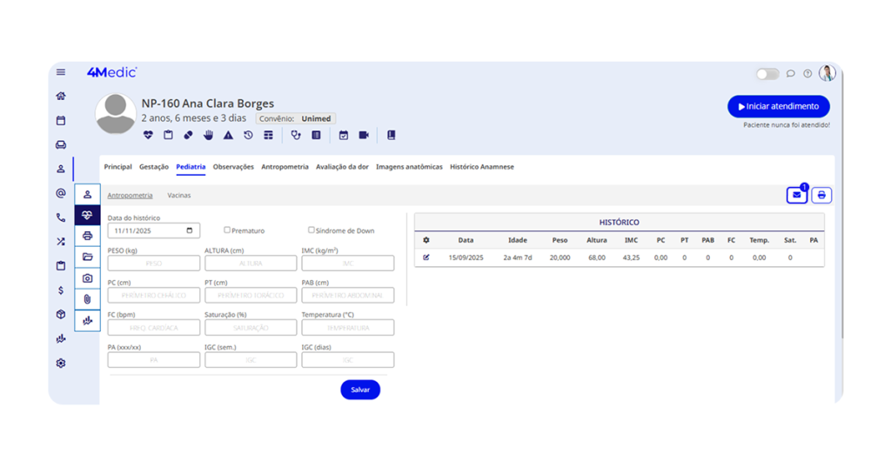Open the camera icon in side panel
Viewport: 891px width, 467px height.
(x=87, y=278)
